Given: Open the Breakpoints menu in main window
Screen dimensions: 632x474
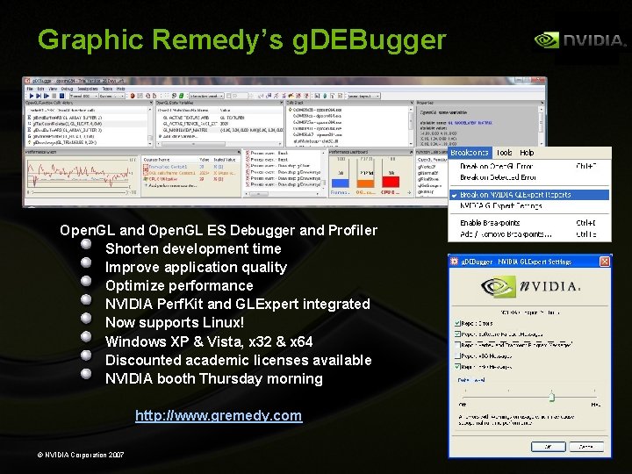Looking at the screenshot, I should [x=88, y=89].
